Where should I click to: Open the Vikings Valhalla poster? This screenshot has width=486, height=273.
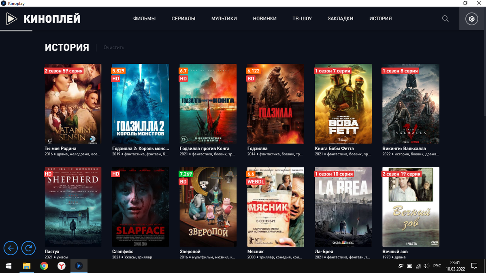click(411, 104)
